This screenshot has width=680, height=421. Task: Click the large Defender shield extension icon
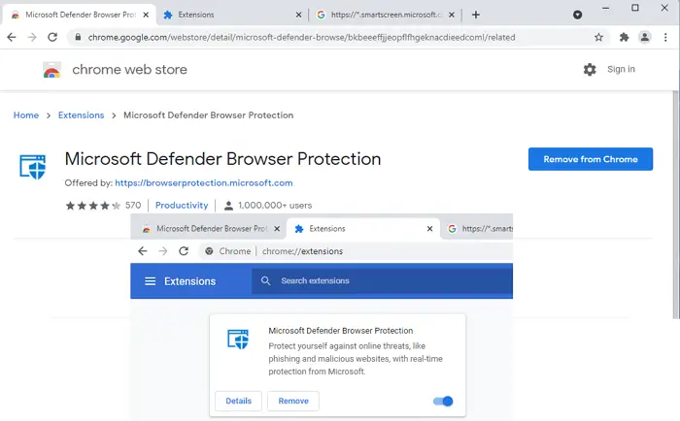(x=32, y=167)
